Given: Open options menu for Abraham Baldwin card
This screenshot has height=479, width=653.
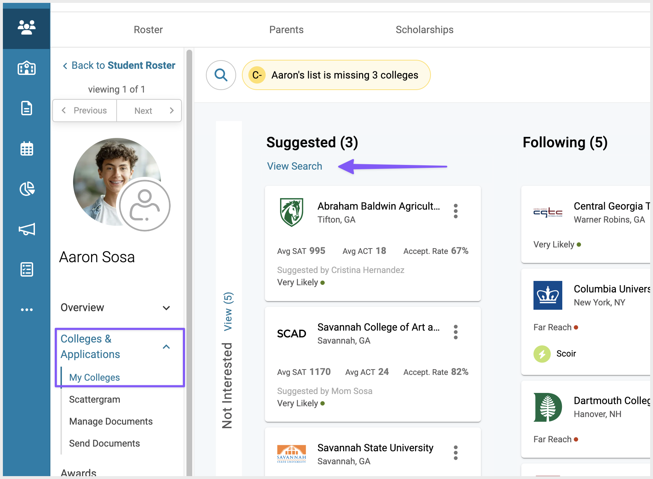Looking at the screenshot, I should 456,211.
